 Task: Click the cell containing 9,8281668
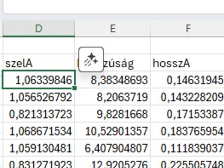pyautogui.click(x=113, y=114)
